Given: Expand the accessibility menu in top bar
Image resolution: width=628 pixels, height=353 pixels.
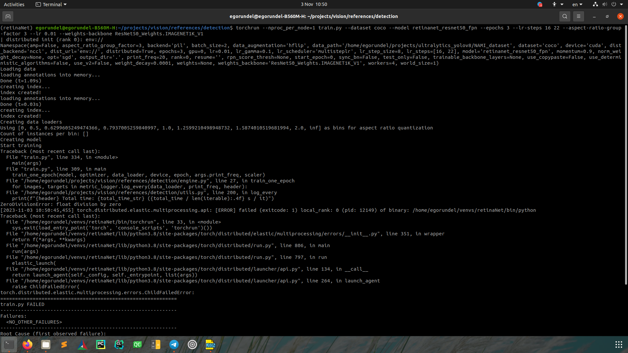Looking at the screenshot, I should 557,4.
